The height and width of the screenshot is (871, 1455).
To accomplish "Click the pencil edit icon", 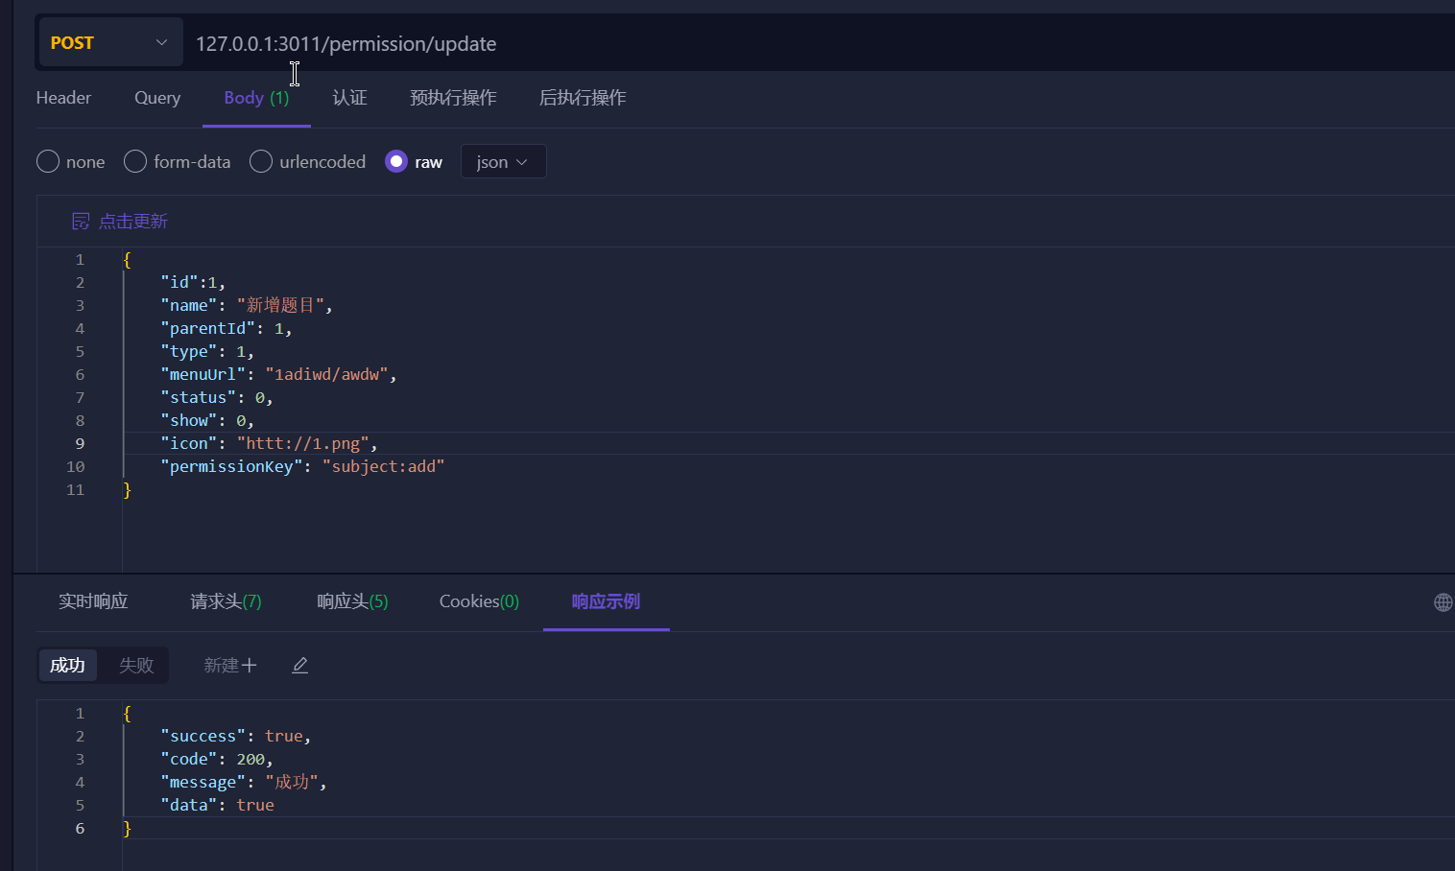I will (300, 666).
